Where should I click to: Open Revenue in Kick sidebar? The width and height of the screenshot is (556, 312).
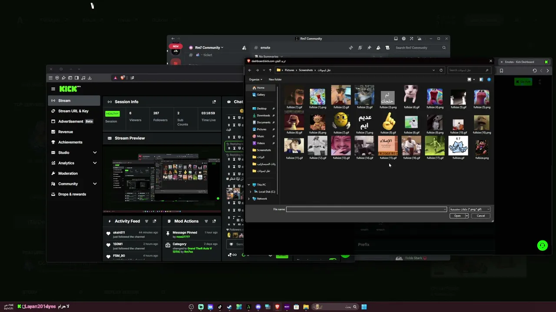74,132
